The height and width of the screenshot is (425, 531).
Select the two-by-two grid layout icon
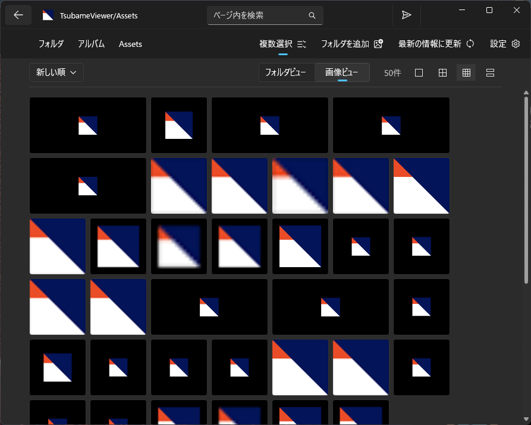pos(442,72)
